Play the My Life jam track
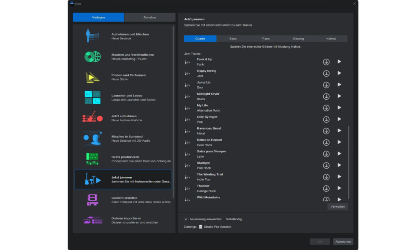This screenshot has width=417, height=250. coord(339,107)
